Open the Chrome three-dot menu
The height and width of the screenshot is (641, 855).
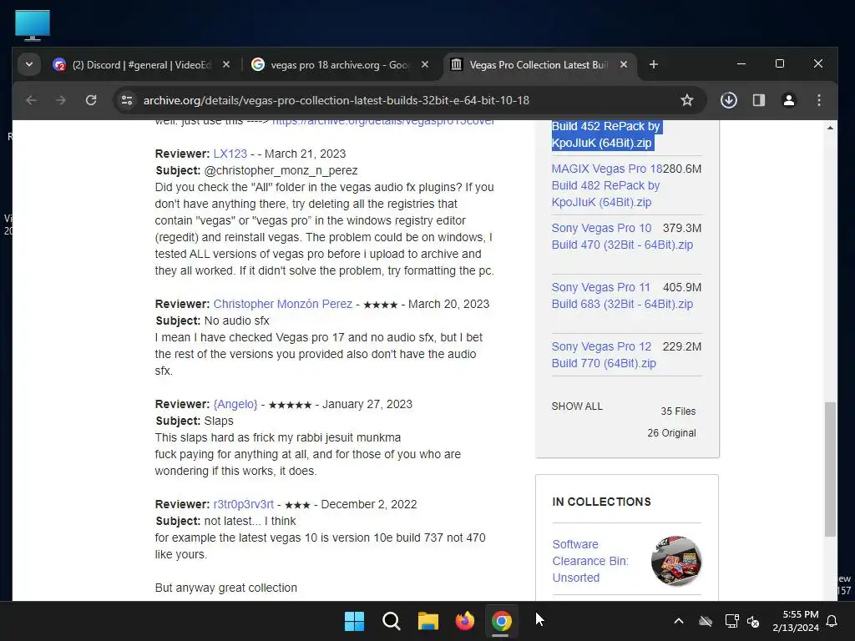[x=819, y=100]
